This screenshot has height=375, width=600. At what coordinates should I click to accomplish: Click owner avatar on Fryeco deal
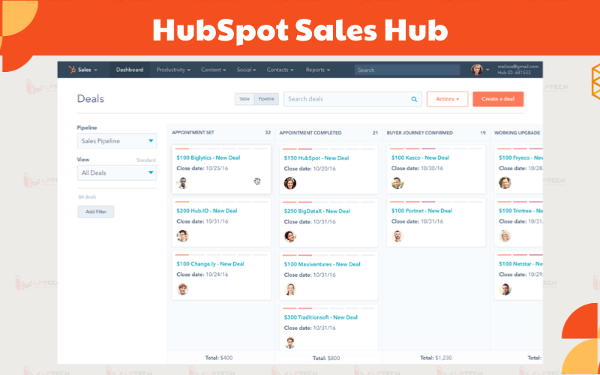click(x=505, y=183)
